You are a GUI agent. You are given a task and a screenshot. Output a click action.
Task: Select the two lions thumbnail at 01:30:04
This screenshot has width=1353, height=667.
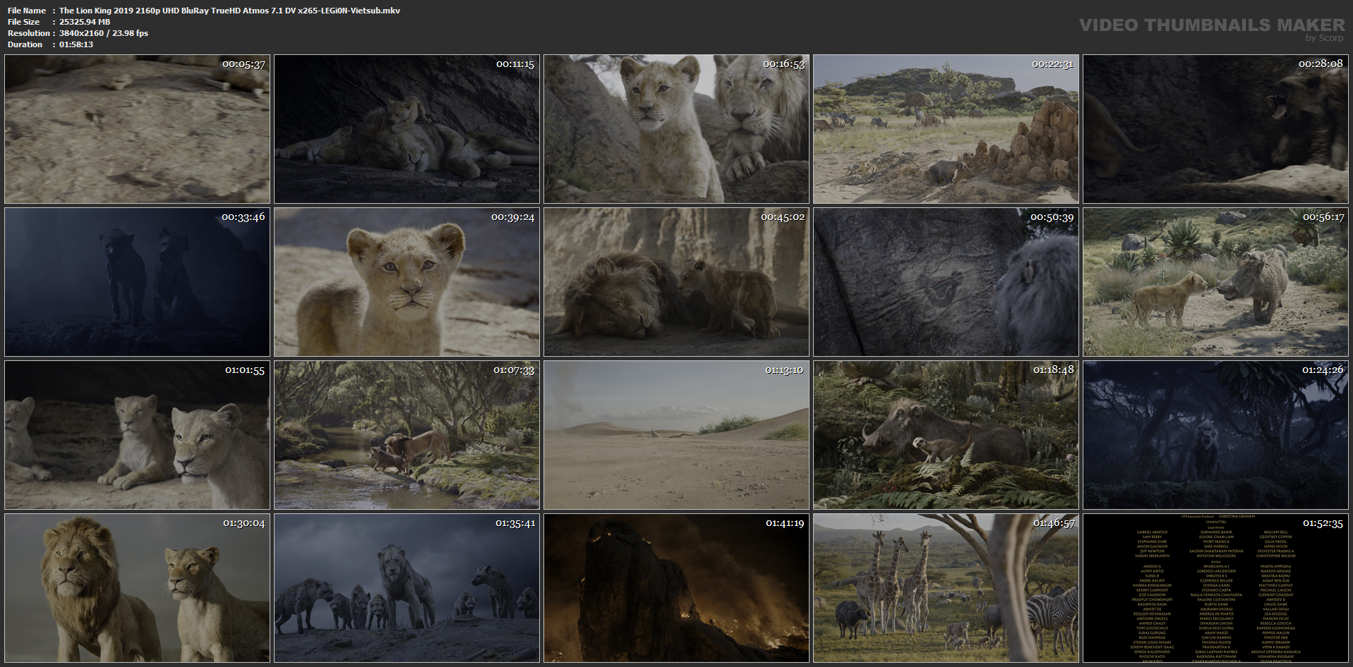click(x=137, y=588)
